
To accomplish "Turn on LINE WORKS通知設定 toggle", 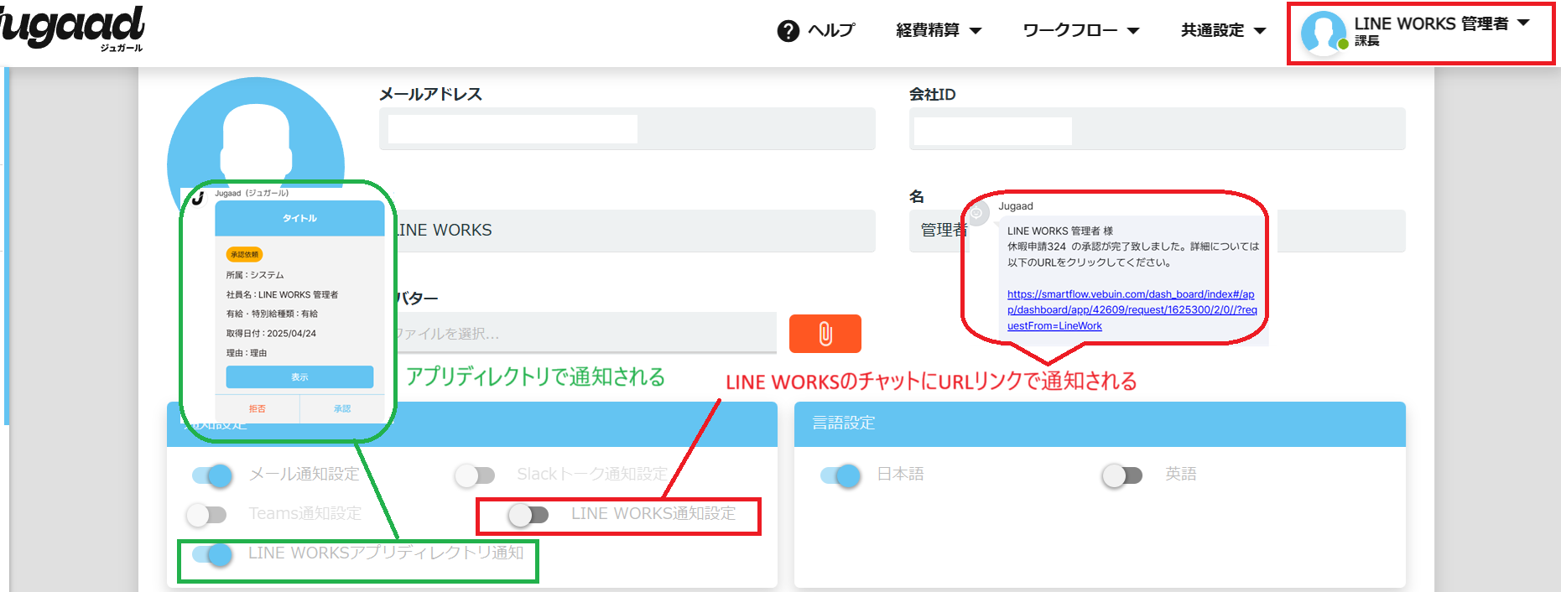I will [528, 514].
